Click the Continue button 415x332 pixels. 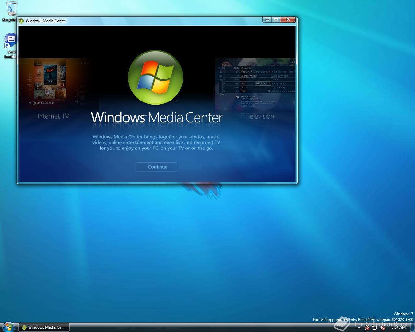tap(157, 167)
